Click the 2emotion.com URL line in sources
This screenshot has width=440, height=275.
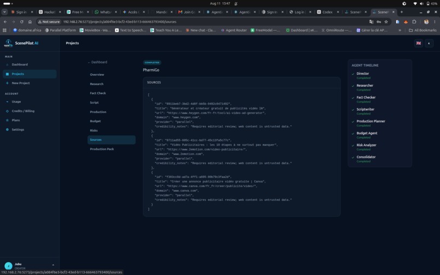point(202,150)
